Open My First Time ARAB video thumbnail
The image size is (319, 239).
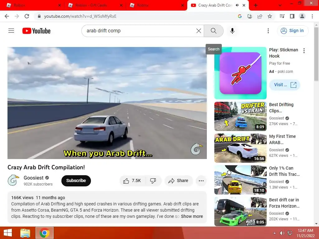pos(240,148)
